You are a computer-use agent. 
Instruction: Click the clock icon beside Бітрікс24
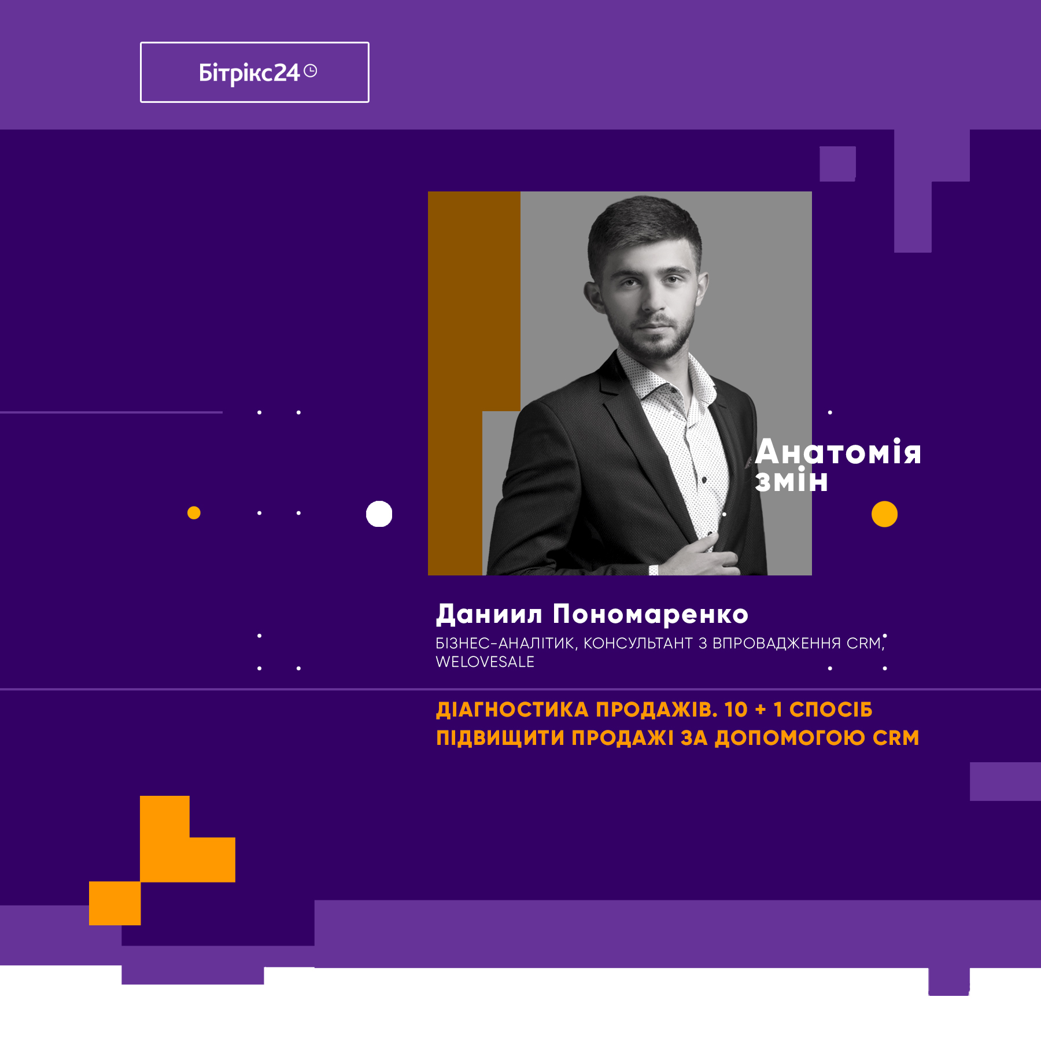[311, 71]
